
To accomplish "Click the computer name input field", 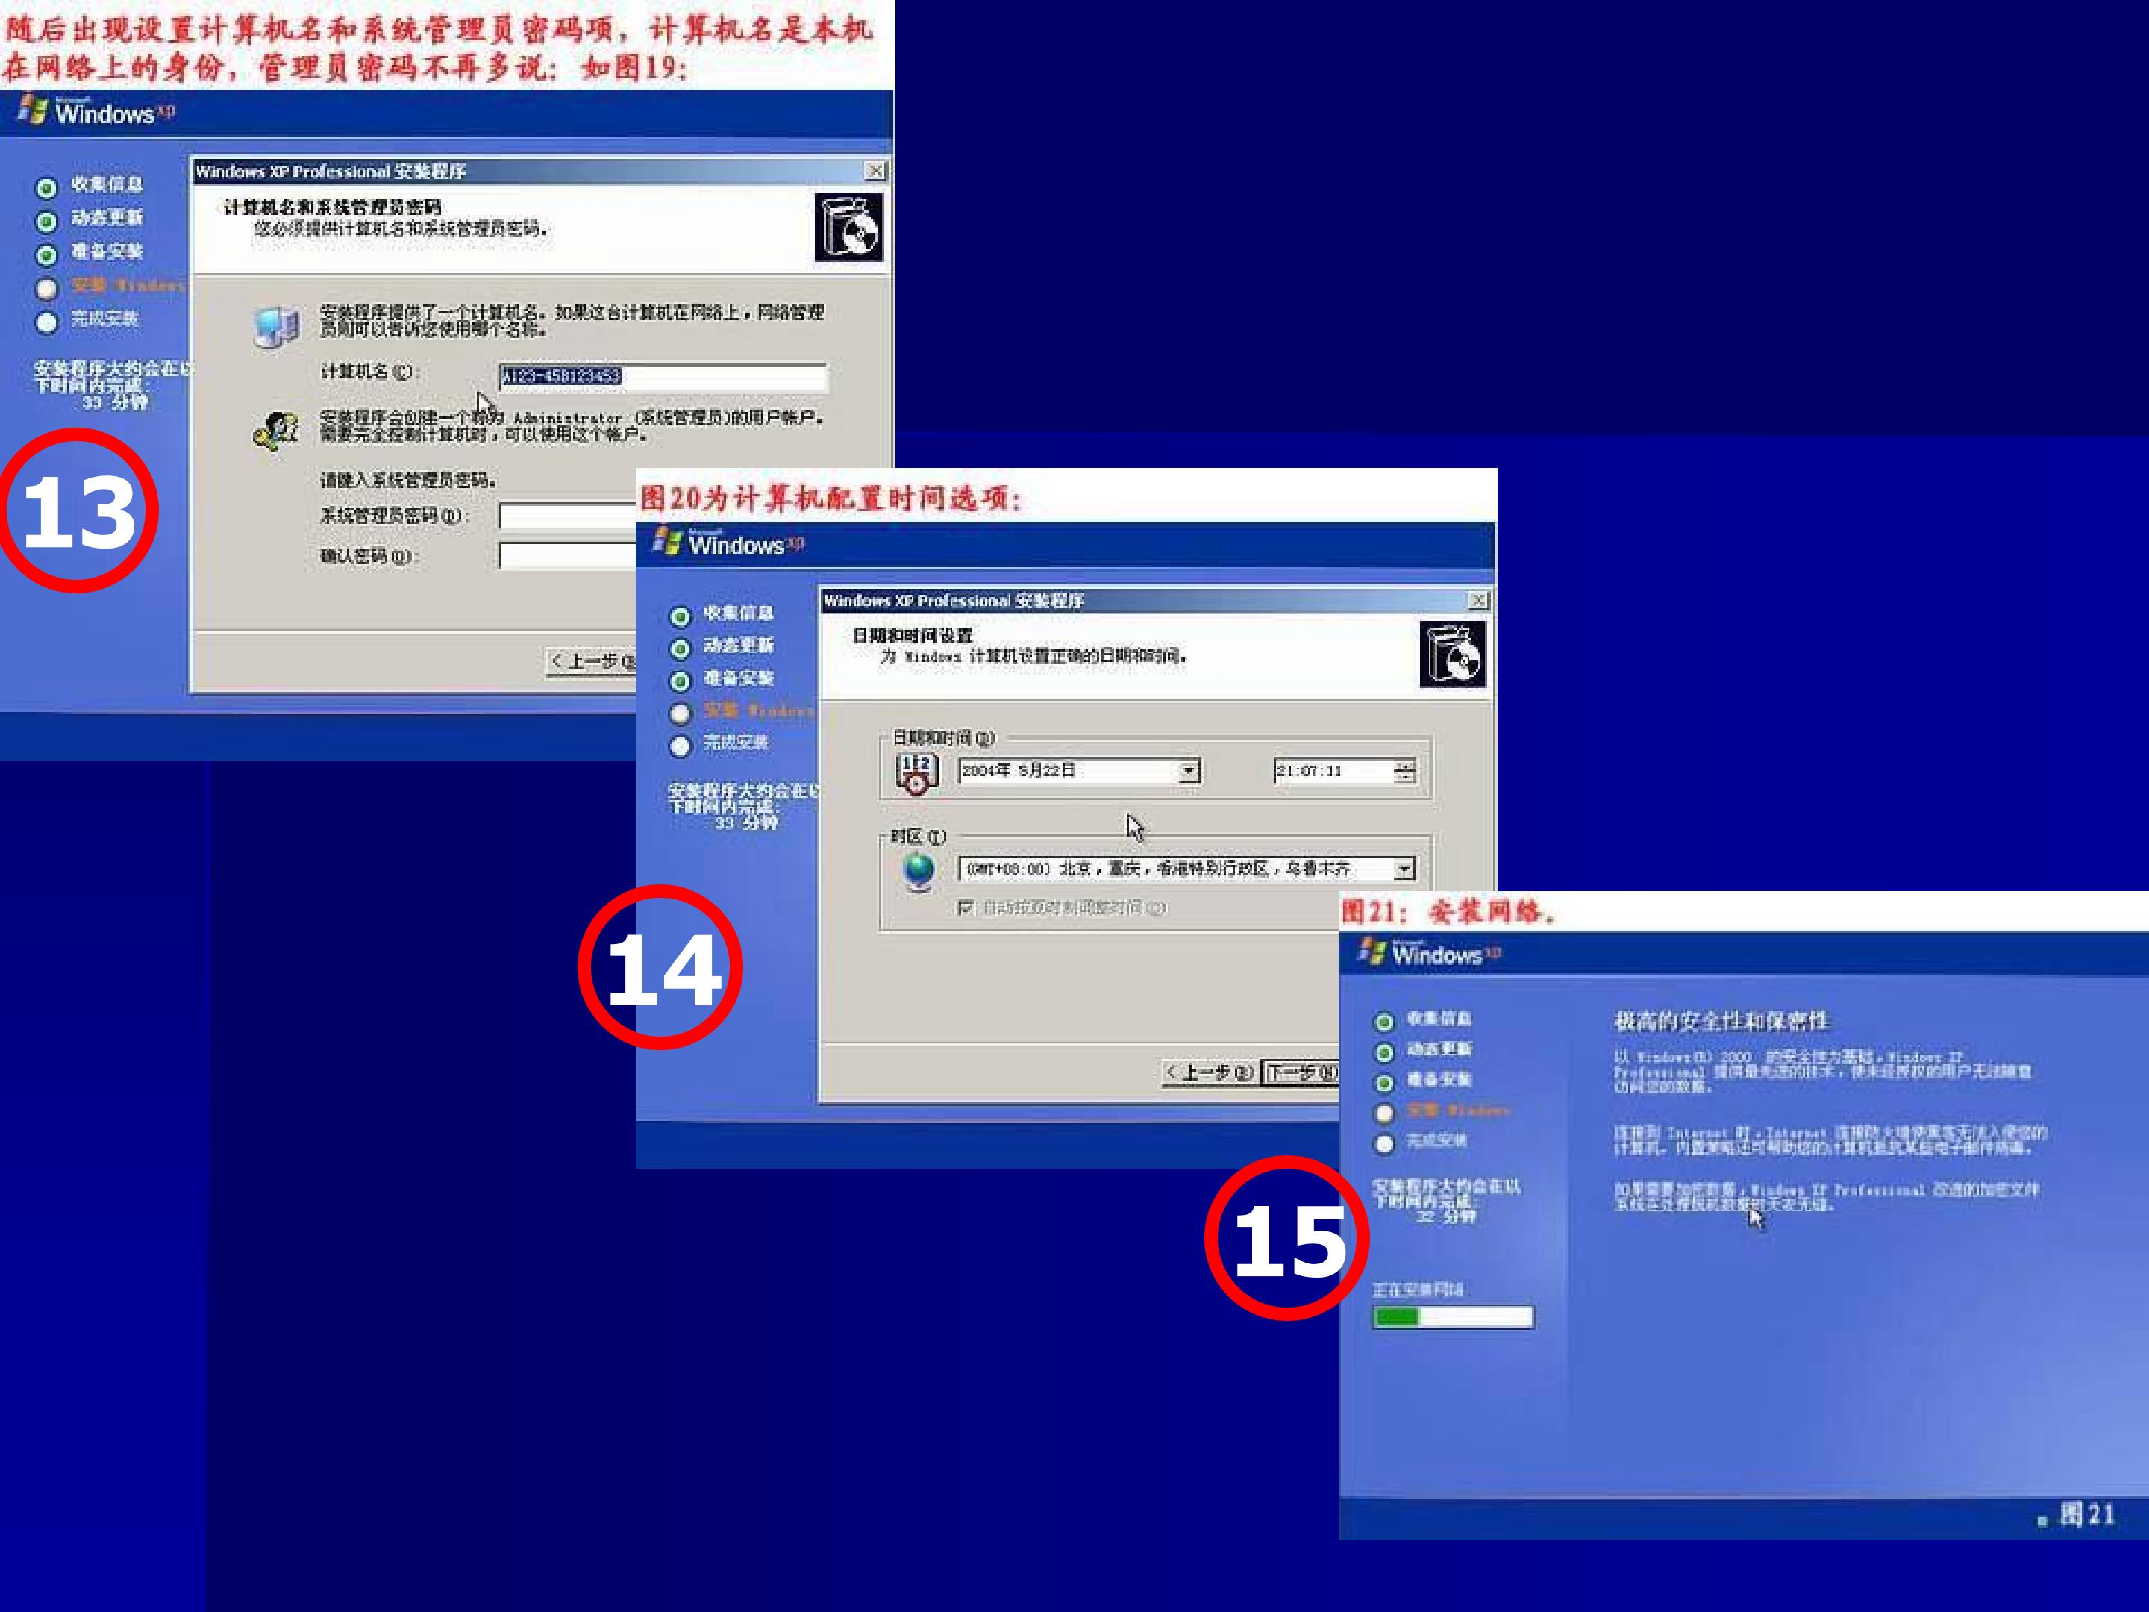I will [663, 377].
